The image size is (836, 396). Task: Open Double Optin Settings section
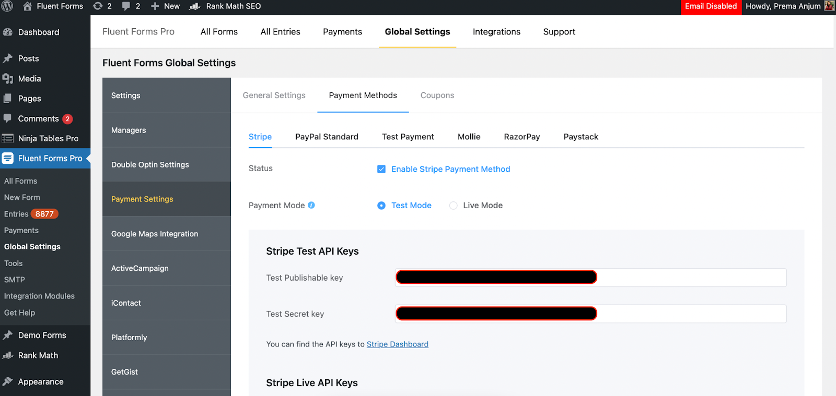pyautogui.click(x=167, y=164)
